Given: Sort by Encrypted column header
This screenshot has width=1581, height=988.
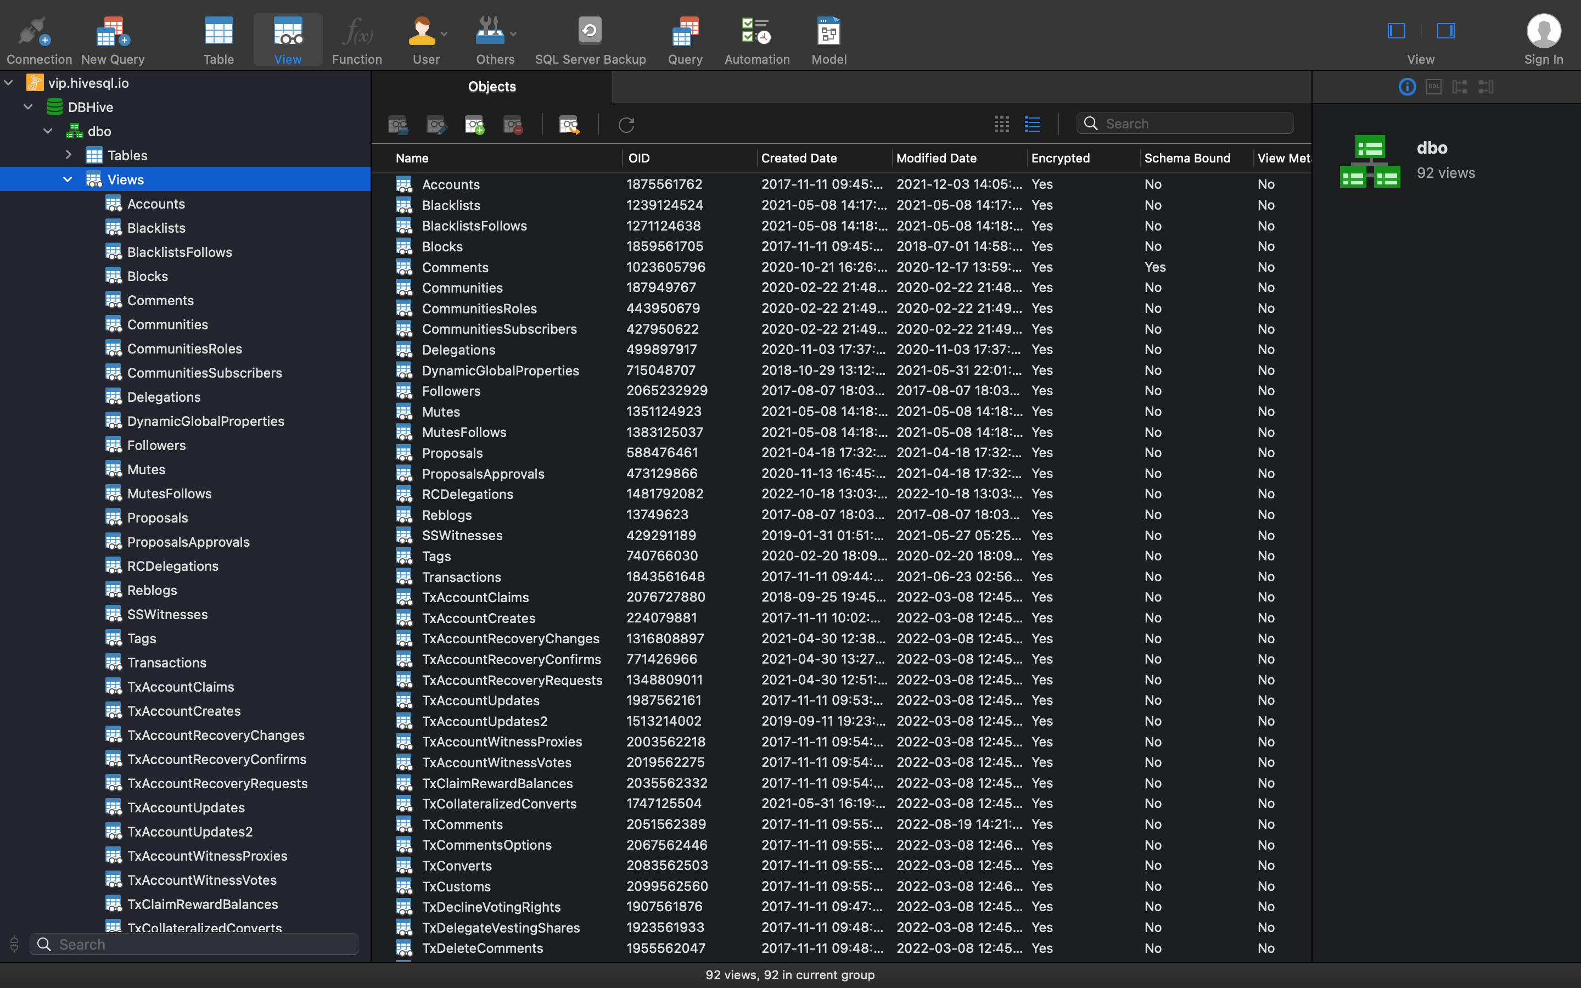Looking at the screenshot, I should 1059,158.
